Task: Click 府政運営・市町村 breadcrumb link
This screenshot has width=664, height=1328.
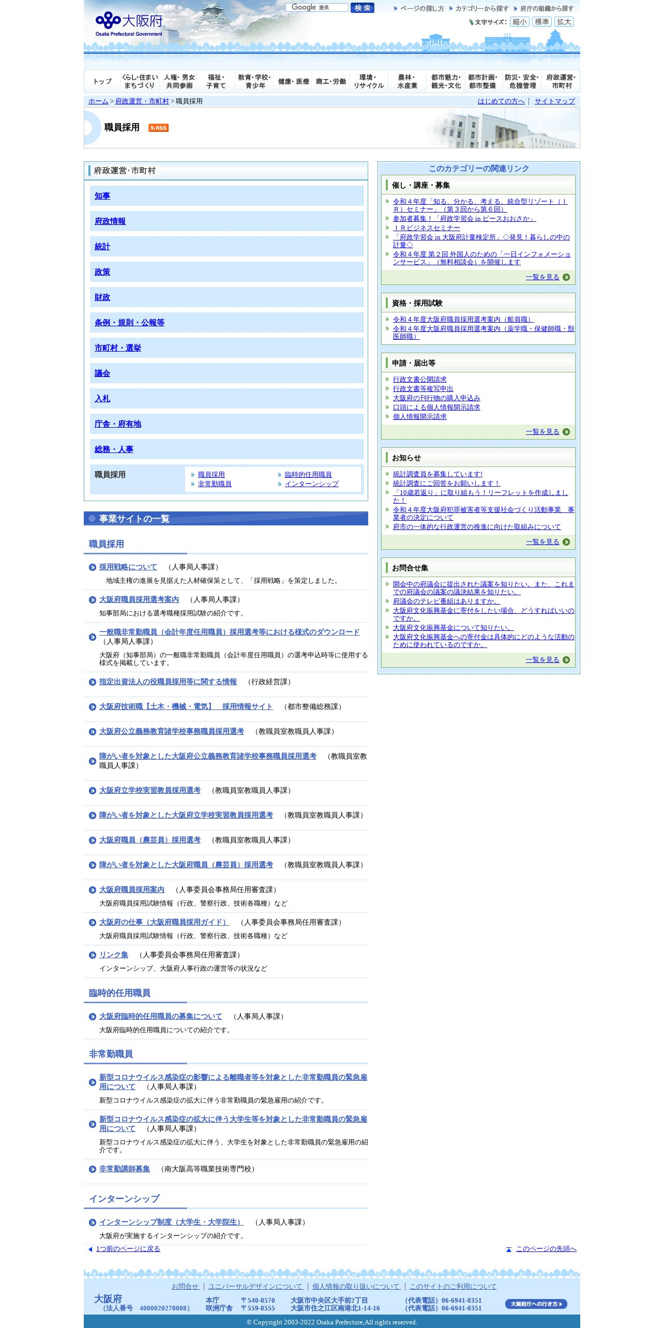Action: click(142, 101)
